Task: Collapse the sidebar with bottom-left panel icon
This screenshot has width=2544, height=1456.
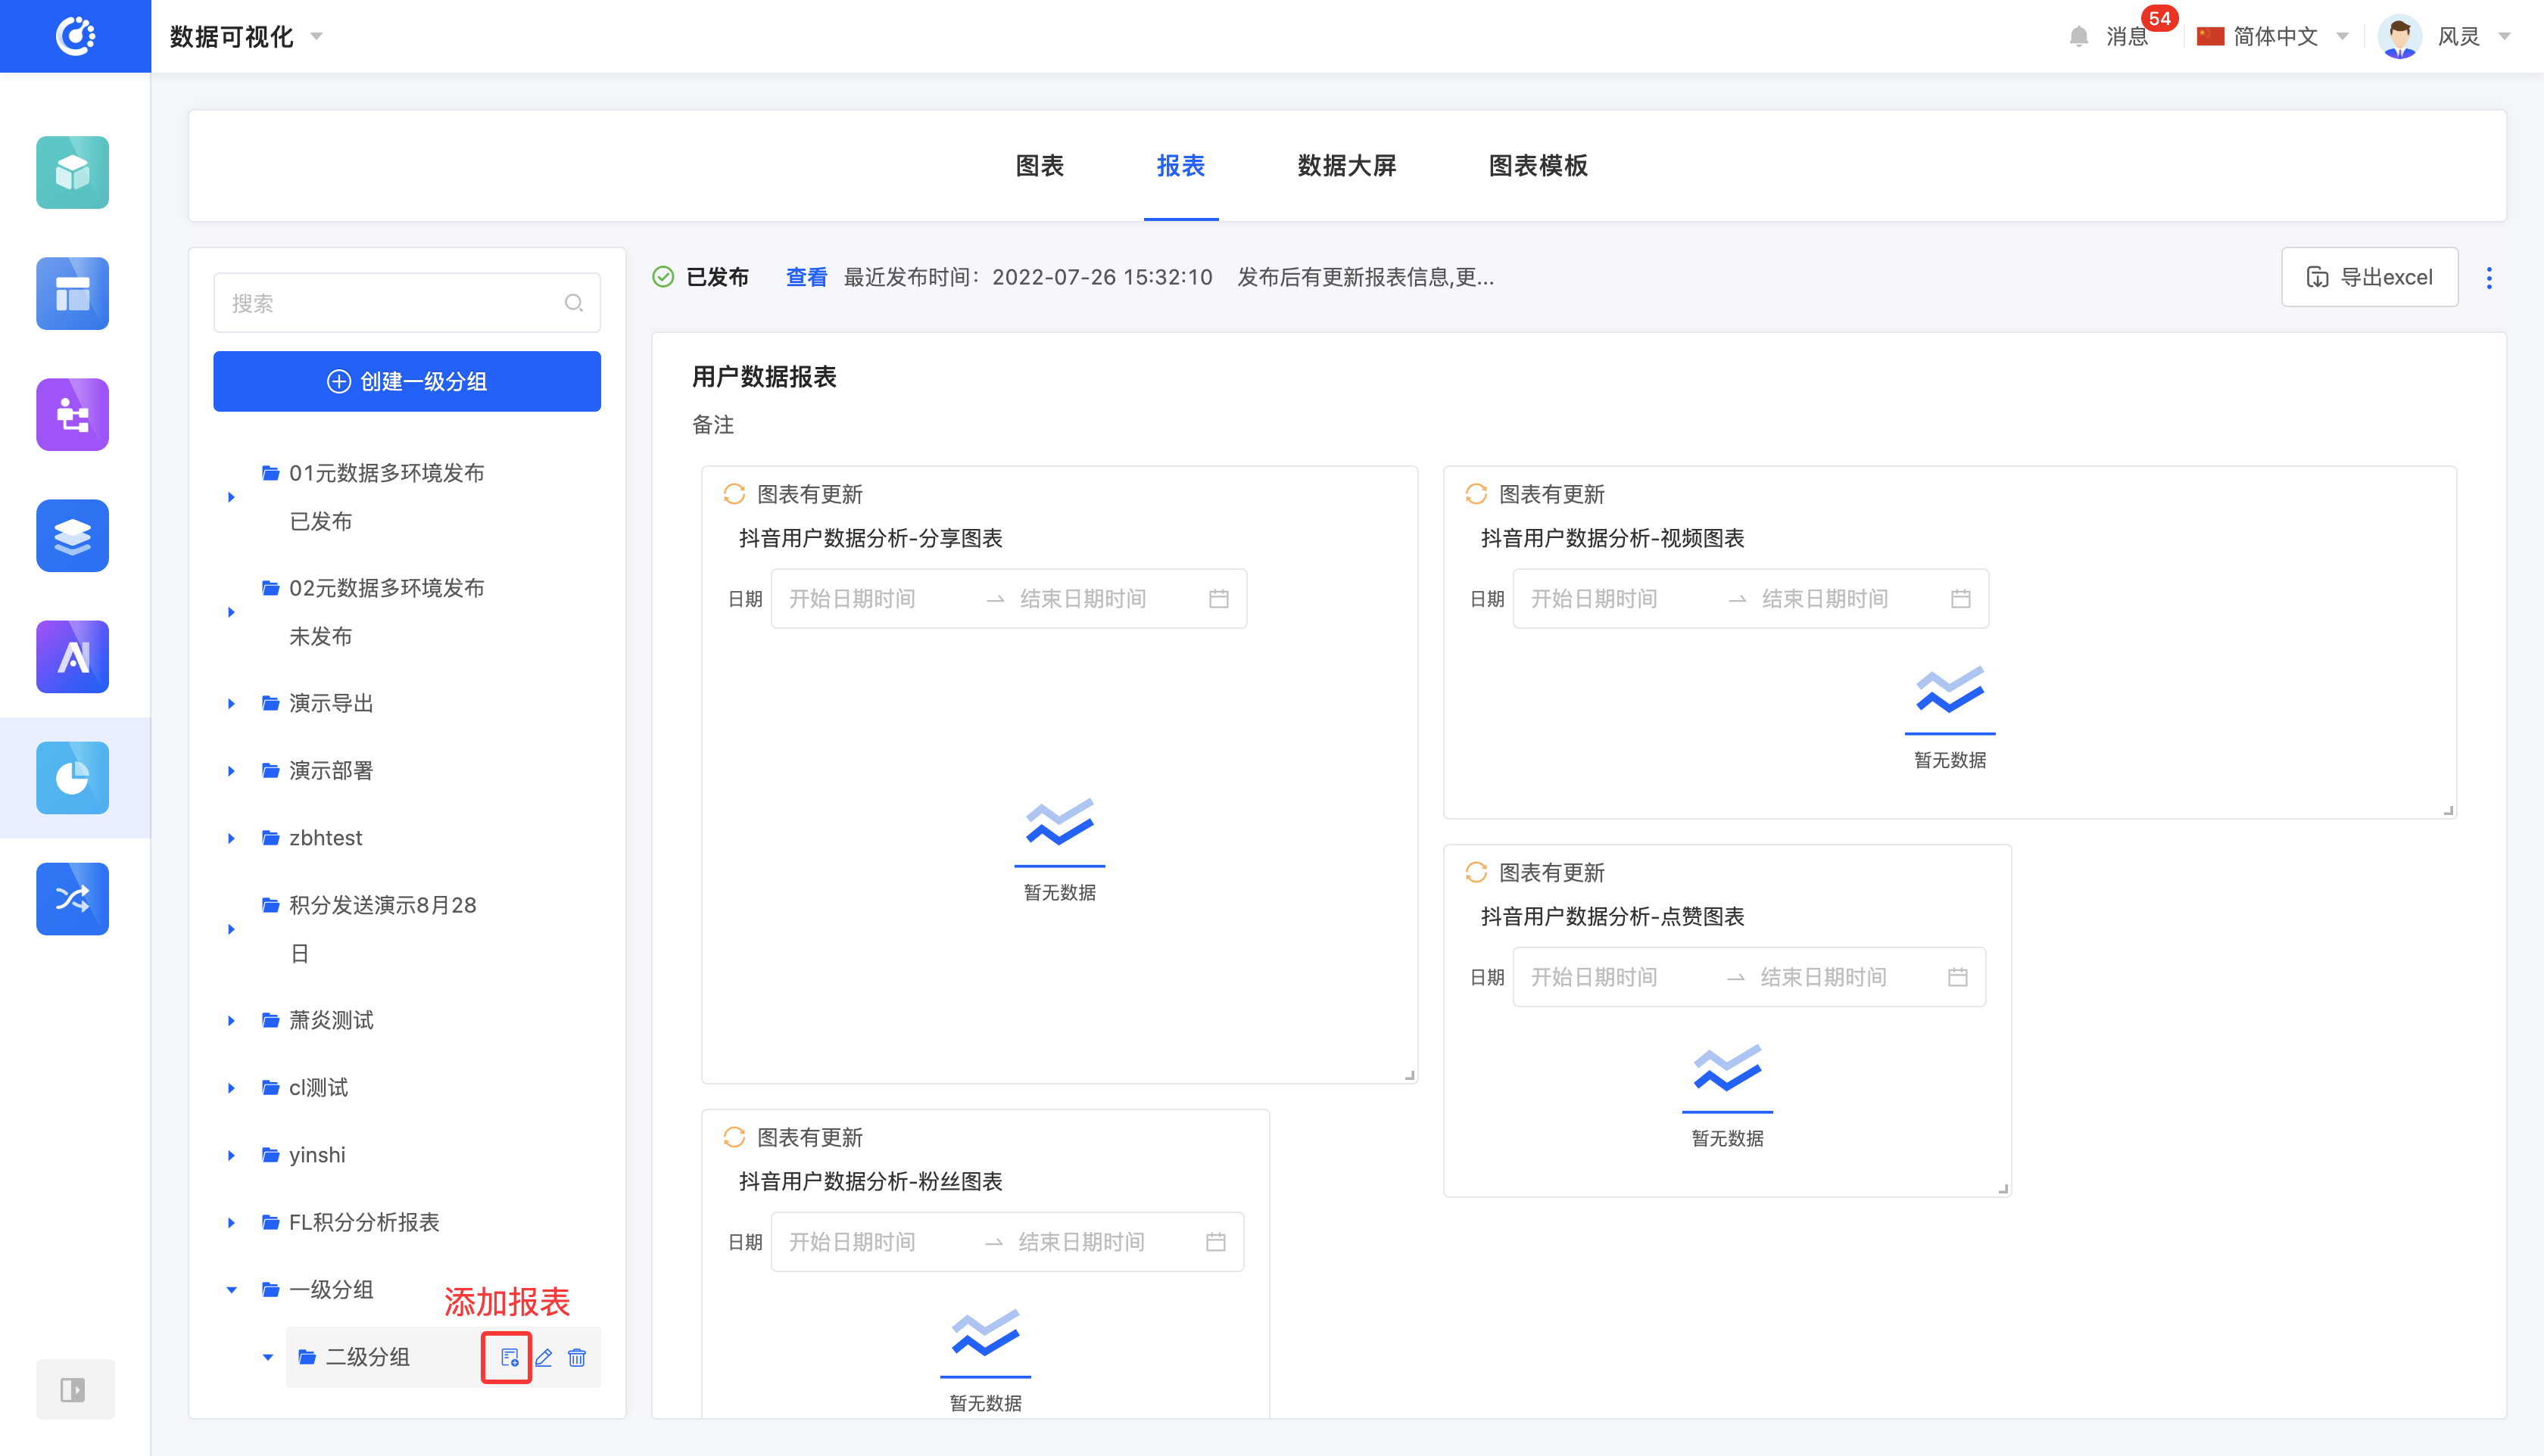Action: click(73, 1389)
